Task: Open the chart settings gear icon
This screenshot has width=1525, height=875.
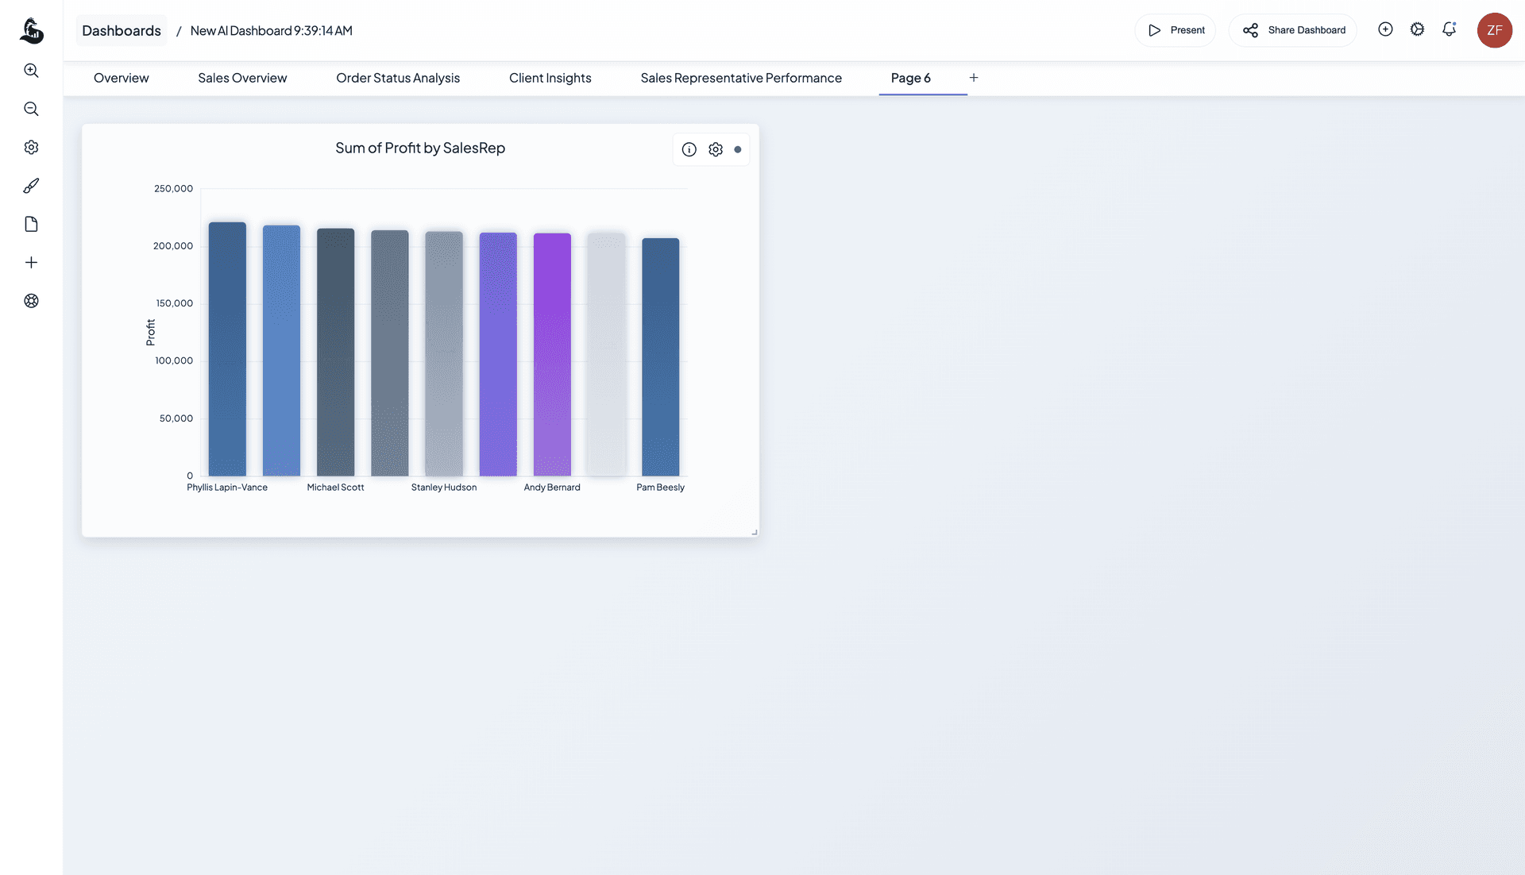Action: pyautogui.click(x=716, y=149)
